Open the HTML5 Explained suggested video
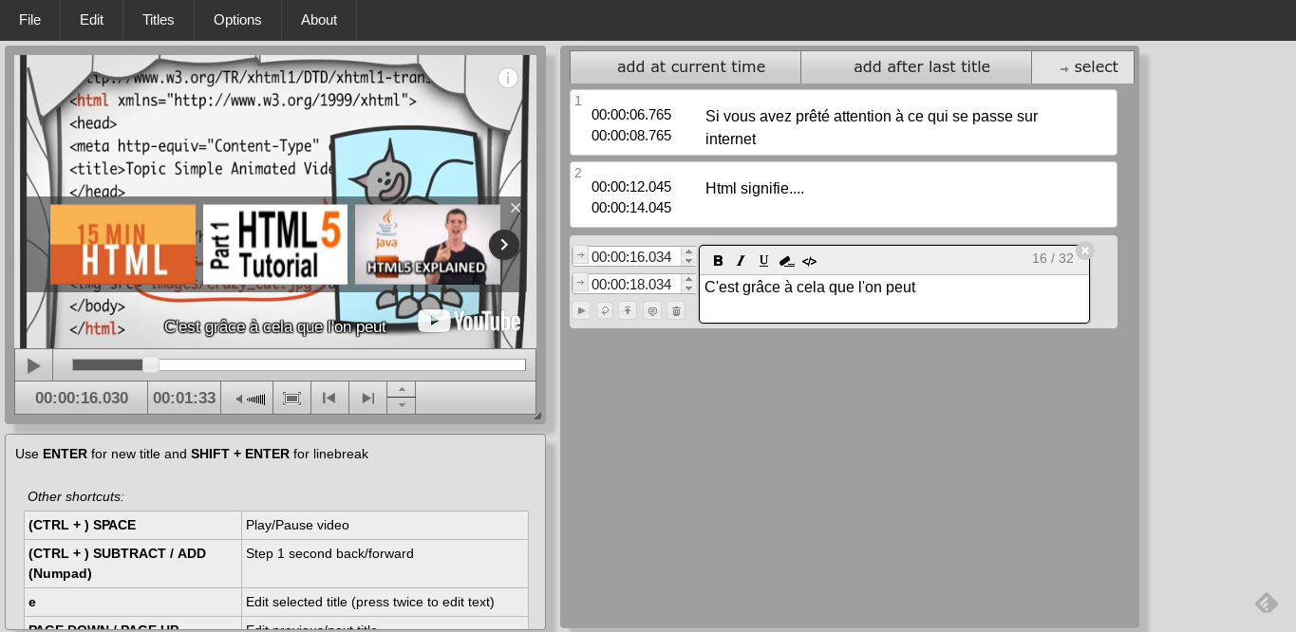Viewport: 1296px width, 632px height. click(427, 245)
